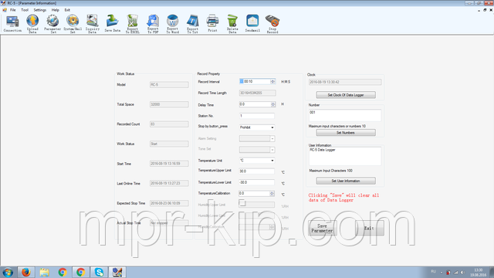The height and width of the screenshot is (278, 494).
Task: Open Parameter Set from toolbar
Action: point(52,24)
